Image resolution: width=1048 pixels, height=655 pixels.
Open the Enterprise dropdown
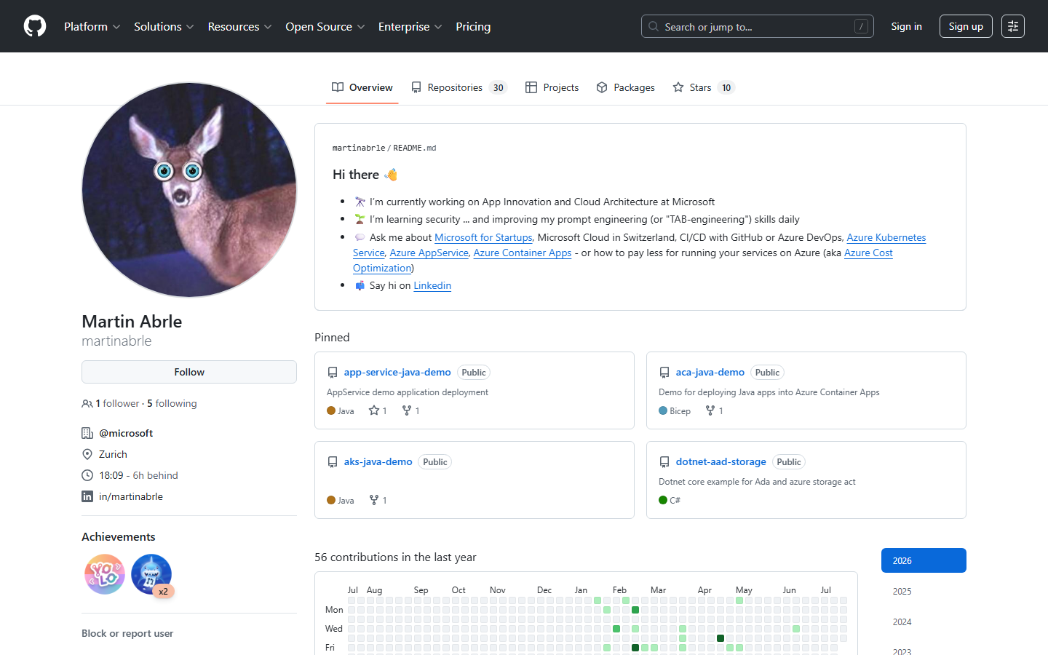(x=410, y=26)
